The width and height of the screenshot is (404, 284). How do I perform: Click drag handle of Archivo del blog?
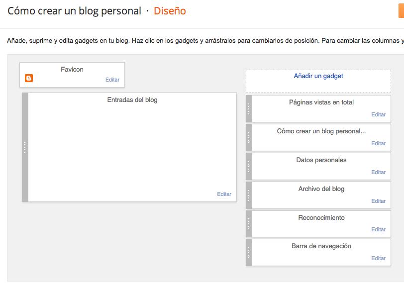[x=249, y=195]
